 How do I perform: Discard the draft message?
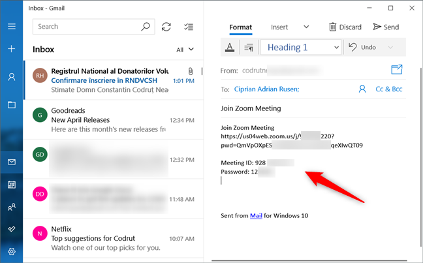[345, 27]
